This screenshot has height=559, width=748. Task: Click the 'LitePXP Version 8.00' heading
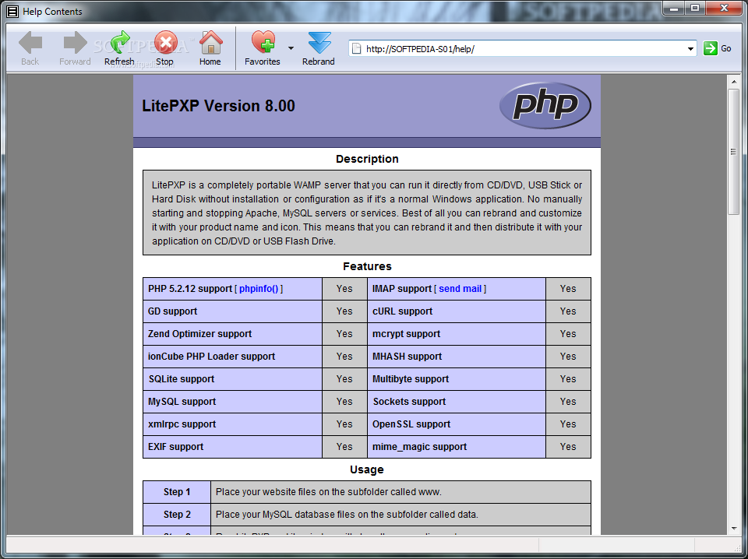(x=218, y=106)
